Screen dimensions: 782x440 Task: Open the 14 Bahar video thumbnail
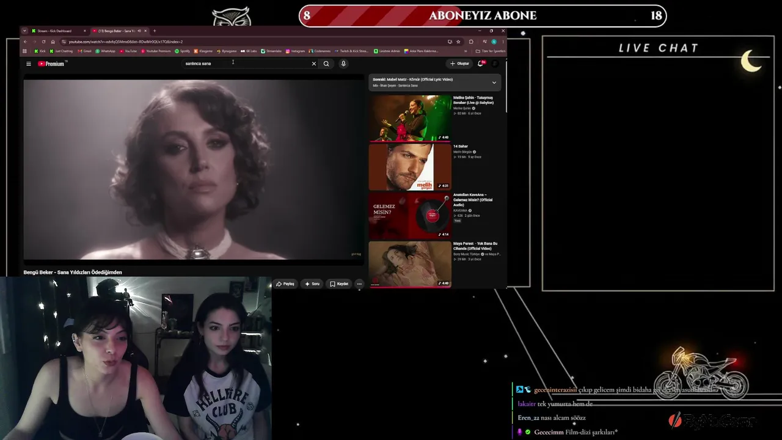coord(410,167)
